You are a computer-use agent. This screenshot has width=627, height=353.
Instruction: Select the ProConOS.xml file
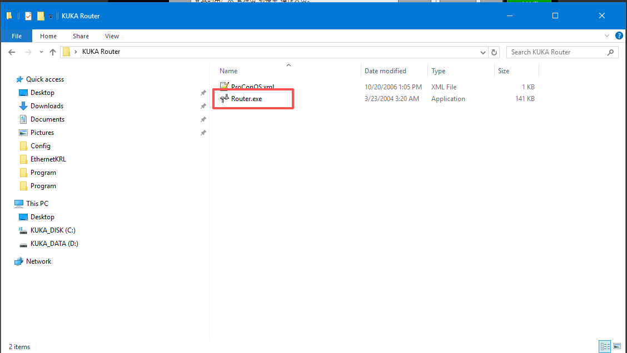(x=252, y=86)
